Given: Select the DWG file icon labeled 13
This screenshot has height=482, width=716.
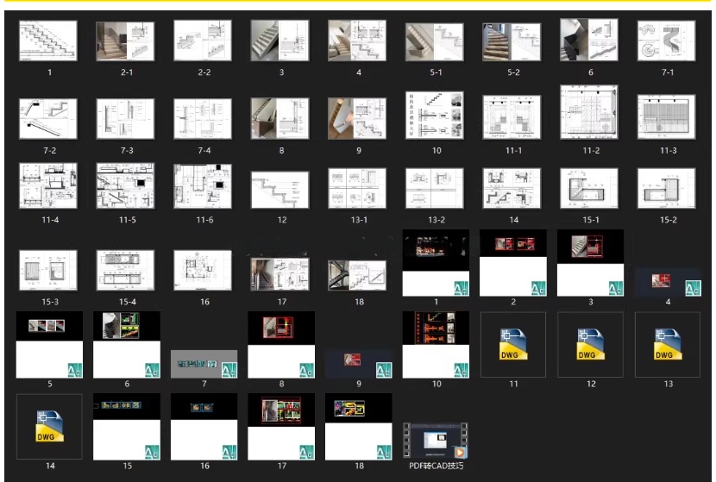Looking at the screenshot, I should [668, 345].
